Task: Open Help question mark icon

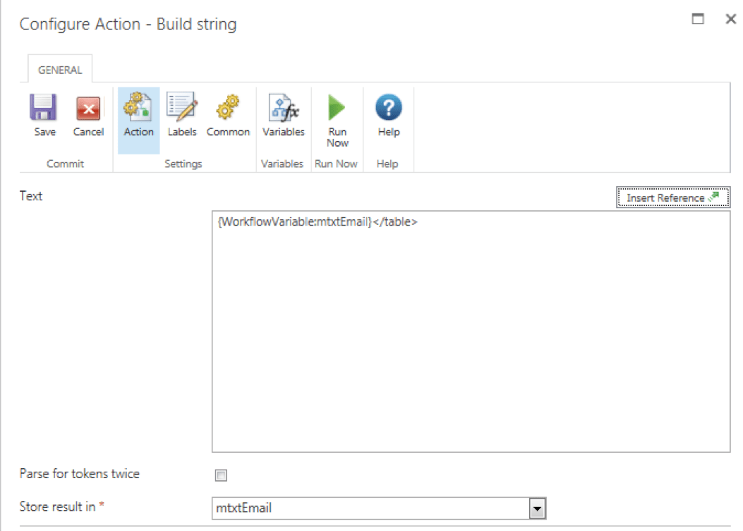Action: coord(389,107)
